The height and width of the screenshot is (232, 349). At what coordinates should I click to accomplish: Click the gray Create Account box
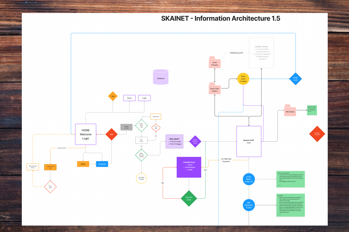point(127,127)
